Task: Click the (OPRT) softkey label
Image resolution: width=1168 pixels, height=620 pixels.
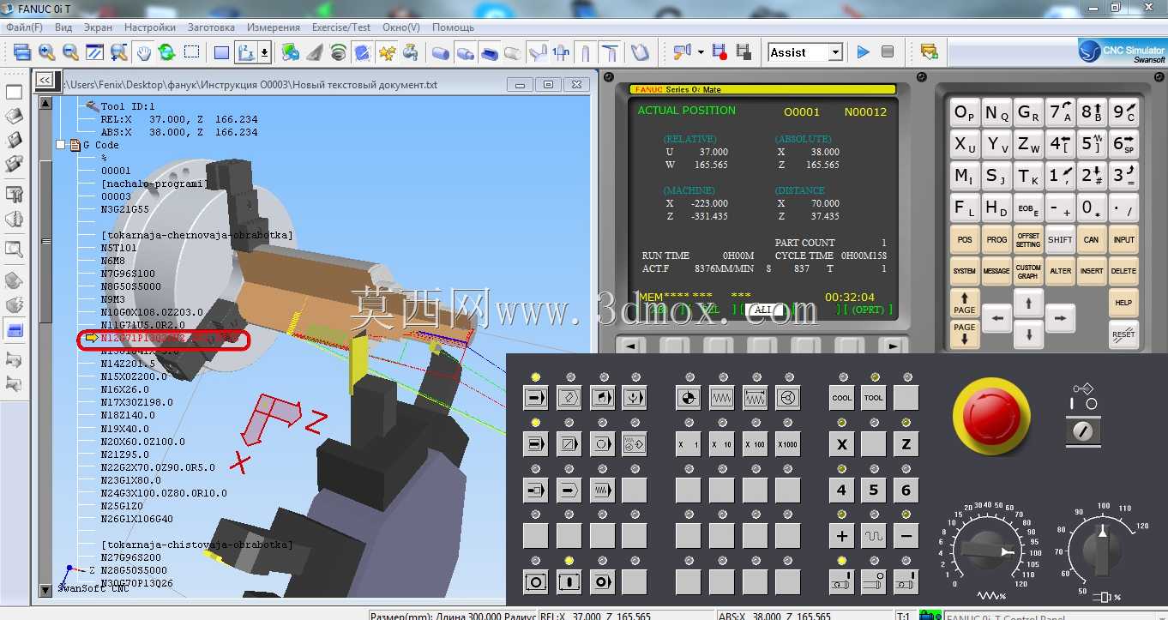Action: (870, 310)
